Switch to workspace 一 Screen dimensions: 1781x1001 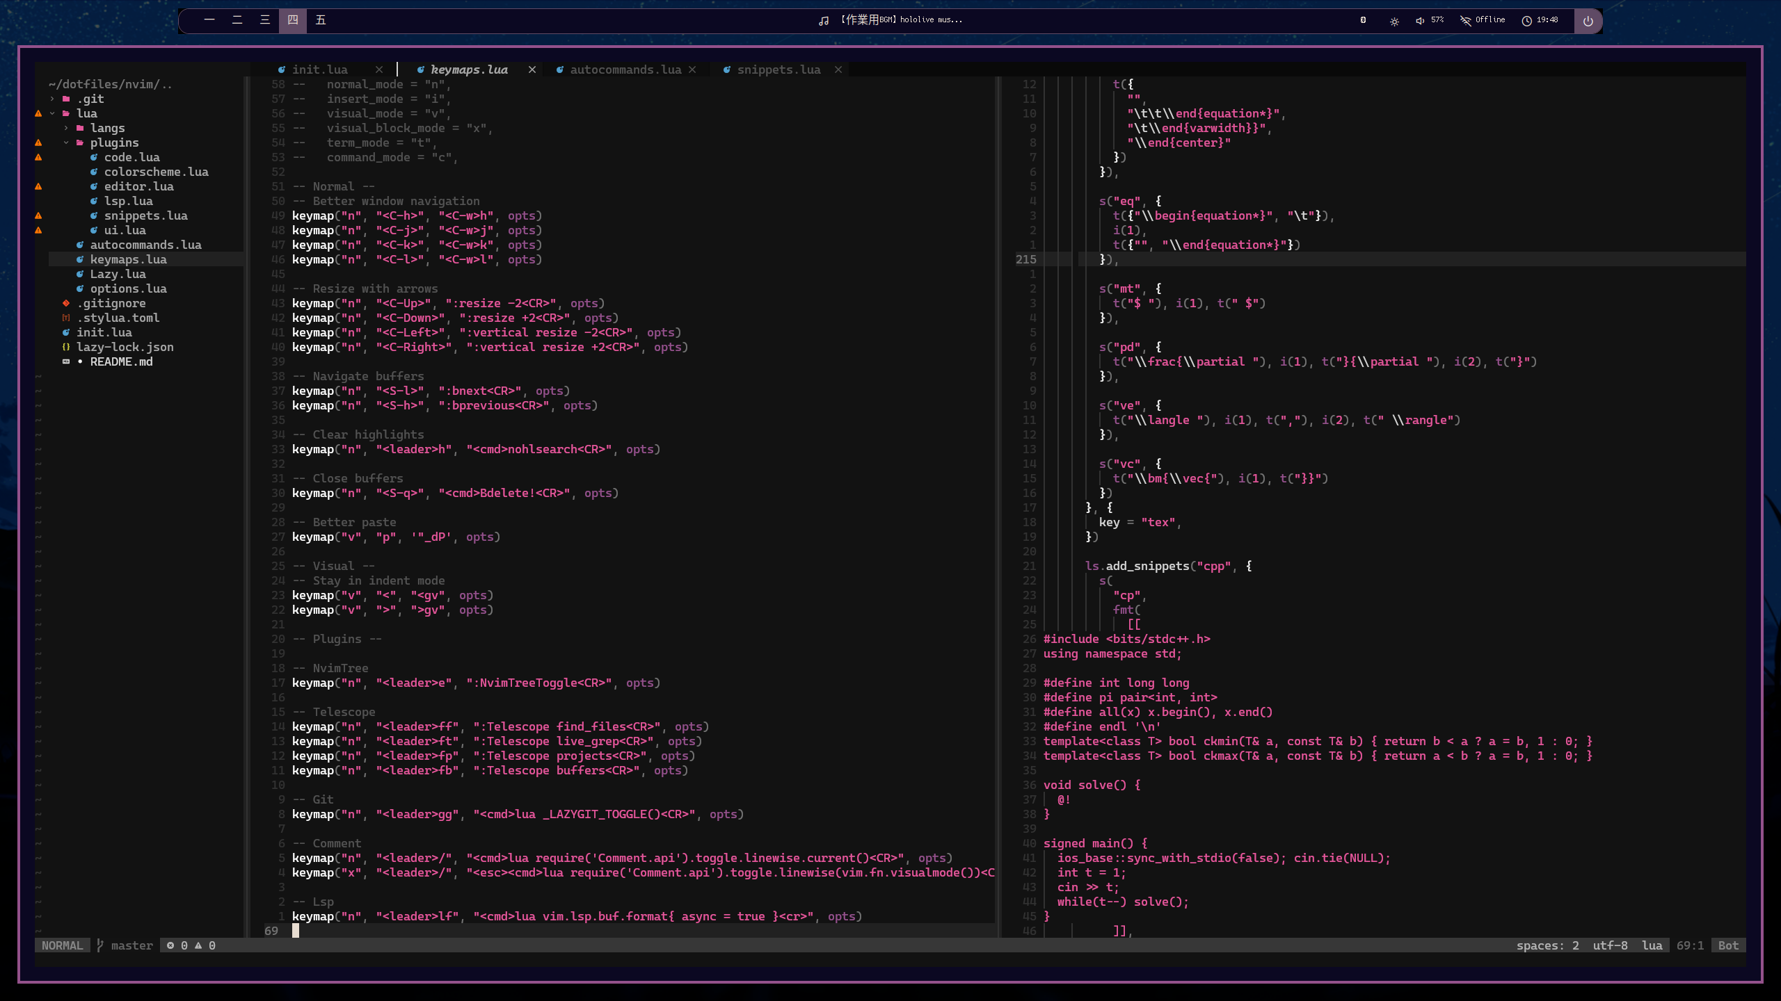click(209, 20)
